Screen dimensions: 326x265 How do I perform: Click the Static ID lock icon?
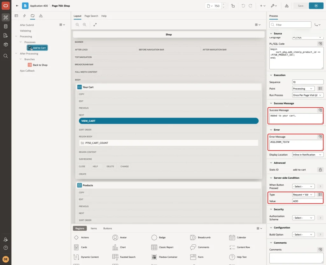pos(320,170)
